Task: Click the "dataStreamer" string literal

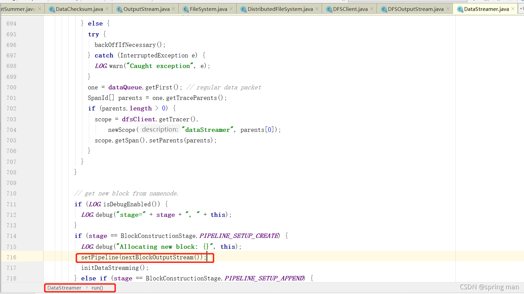Action: point(207,130)
